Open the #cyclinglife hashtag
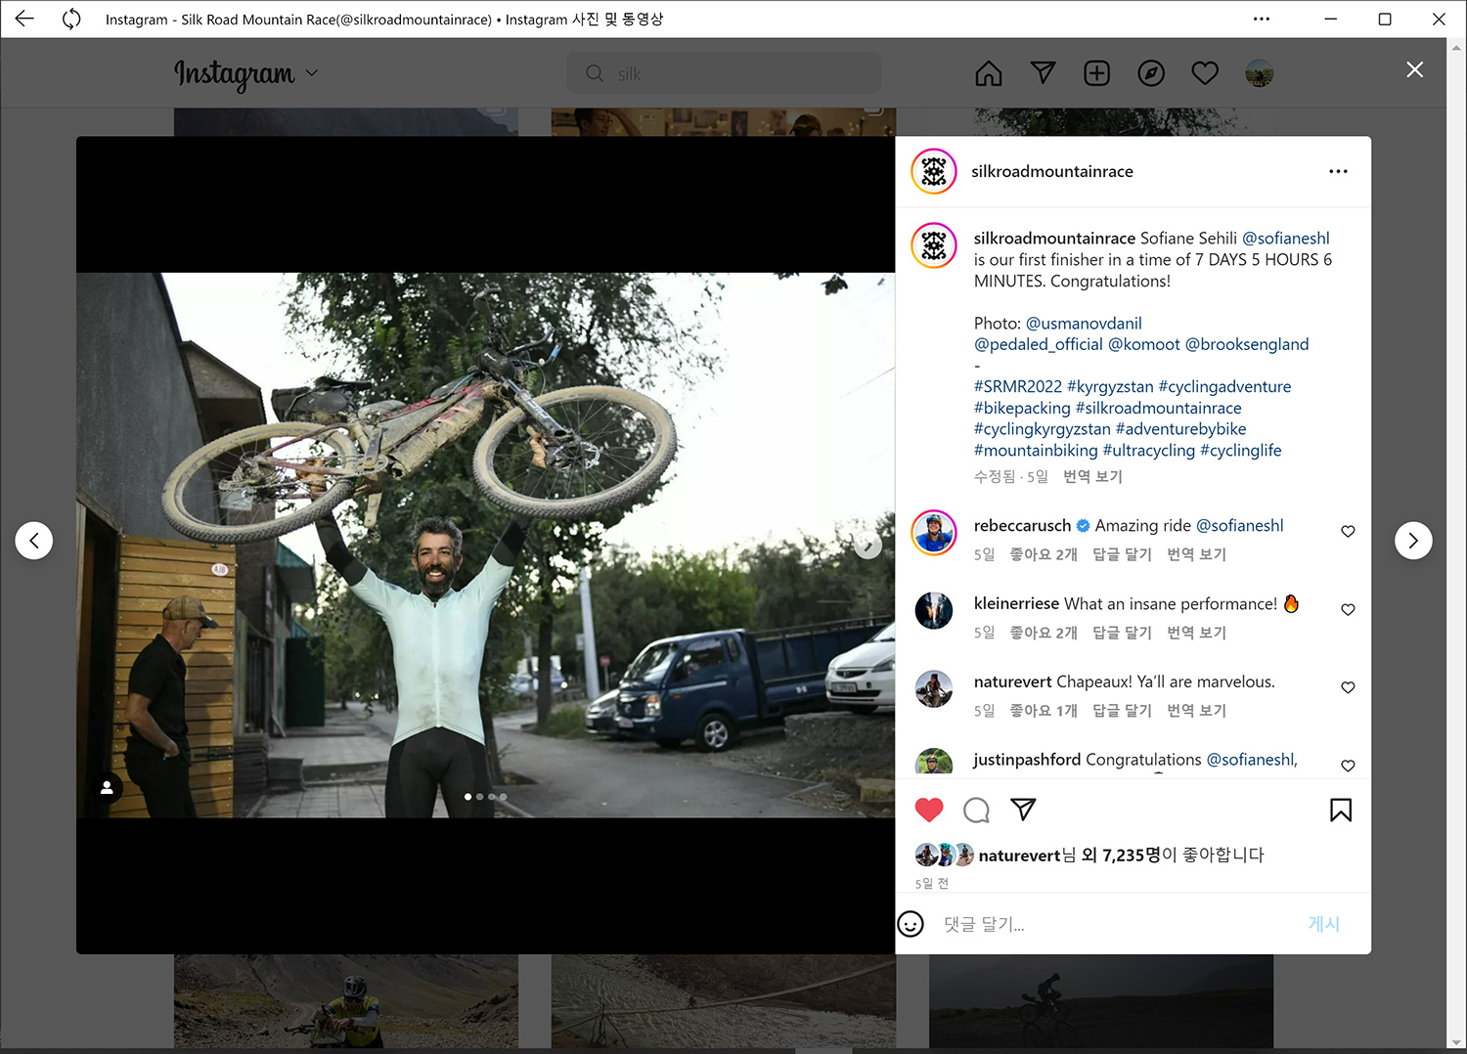1467x1054 pixels. click(x=1241, y=451)
